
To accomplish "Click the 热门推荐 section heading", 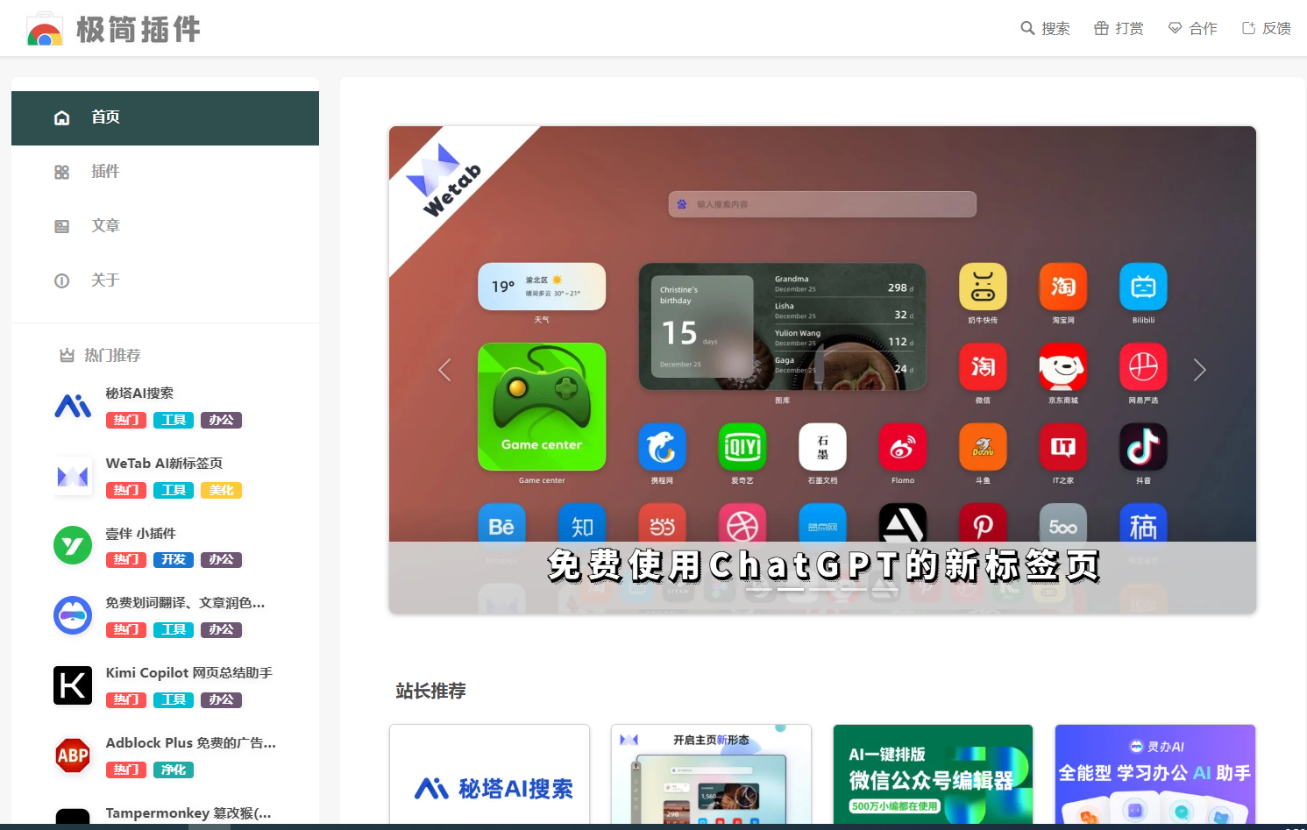I will (x=112, y=355).
